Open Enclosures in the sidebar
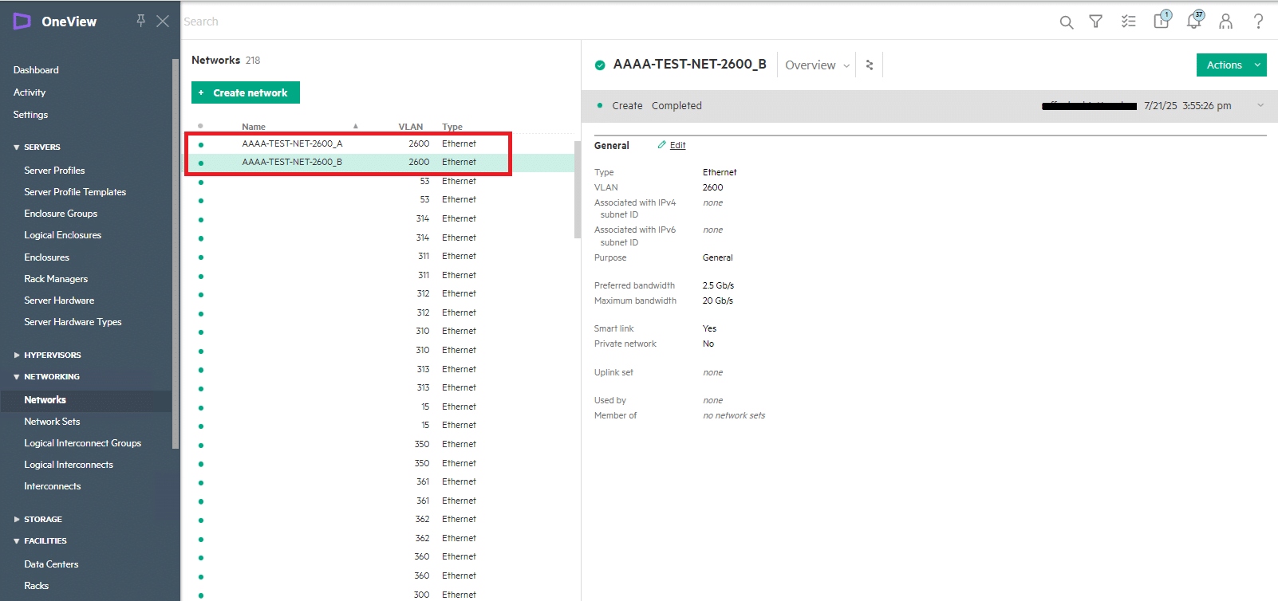The image size is (1278, 601). [46, 257]
